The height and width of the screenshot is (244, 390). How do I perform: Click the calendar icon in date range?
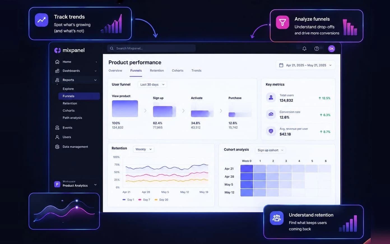point(281,65)
